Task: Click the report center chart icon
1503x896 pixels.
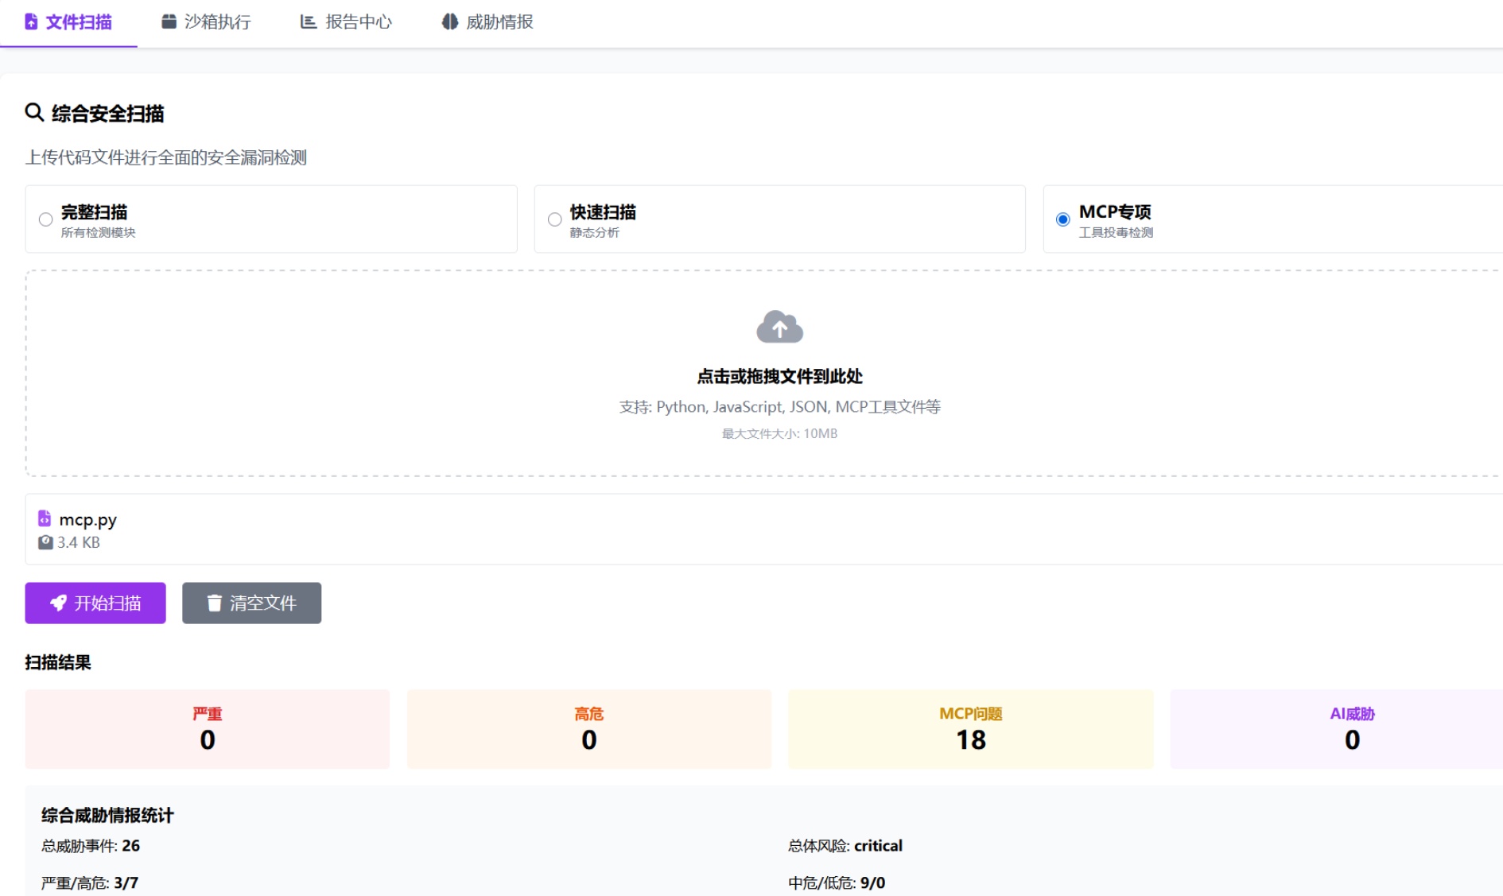Action: (x=308, y=21)
